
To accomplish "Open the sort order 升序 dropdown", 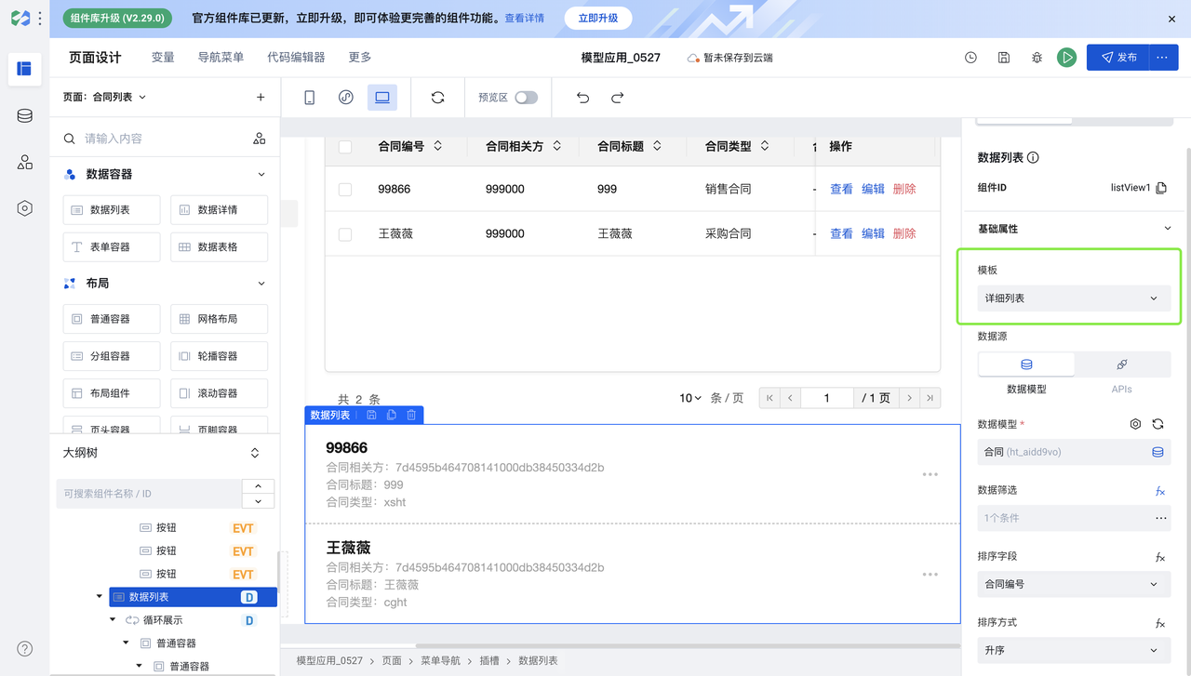I will [x=1074, y=650].
